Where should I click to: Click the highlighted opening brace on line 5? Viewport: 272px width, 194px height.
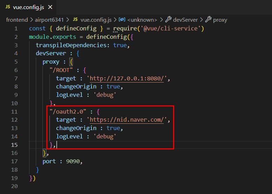[x=71, y=62]
